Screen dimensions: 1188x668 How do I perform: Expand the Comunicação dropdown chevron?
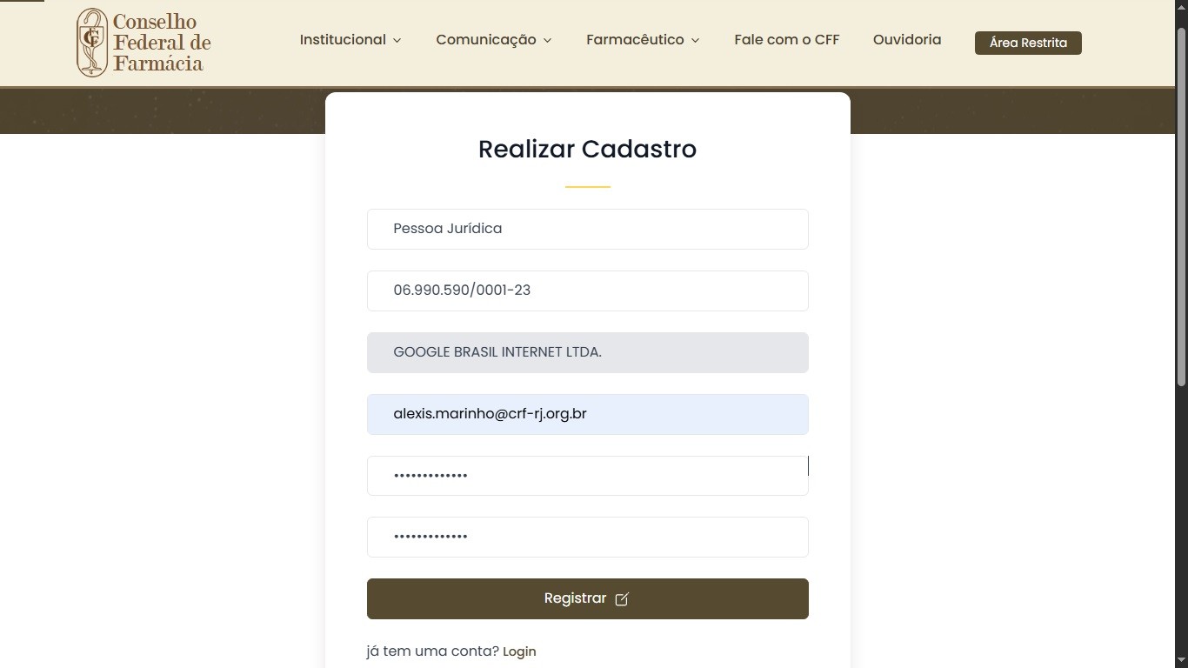tap(547, 41)
